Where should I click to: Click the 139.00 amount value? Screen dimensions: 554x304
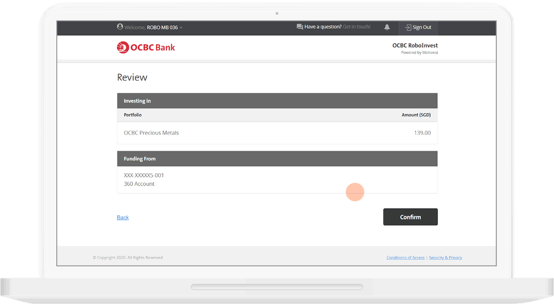click(x=422, y=133)
